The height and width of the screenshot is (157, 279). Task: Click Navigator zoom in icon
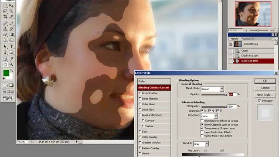272,31
